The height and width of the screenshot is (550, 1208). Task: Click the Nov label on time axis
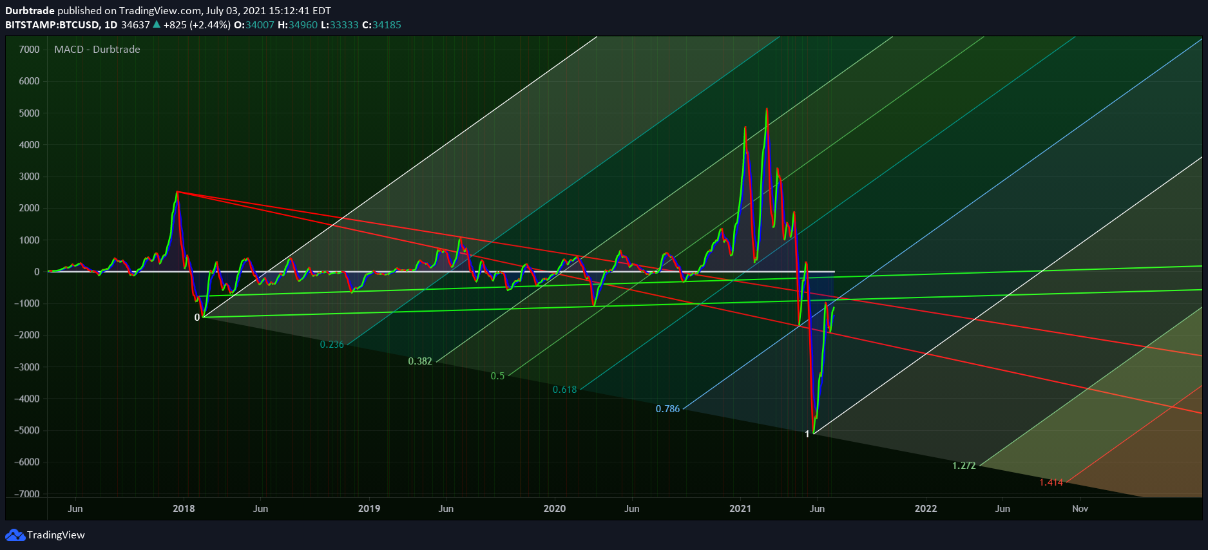pyautogui.click(x=1080, y=509)
